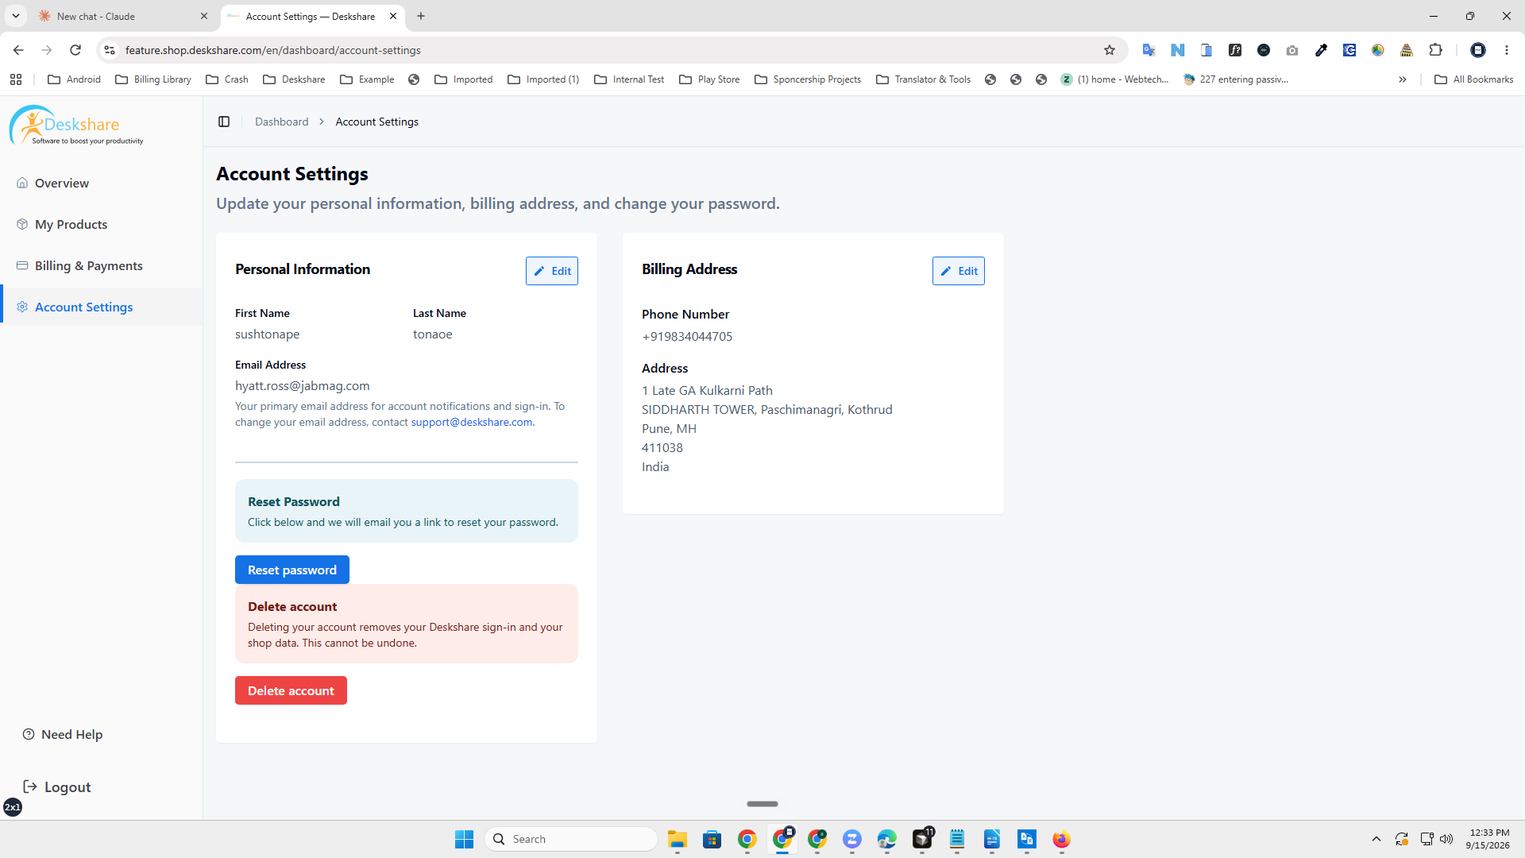The height and width of the screenshot is (858, 1525).
Task: Log out of the account
Action: tap(57, 786)
